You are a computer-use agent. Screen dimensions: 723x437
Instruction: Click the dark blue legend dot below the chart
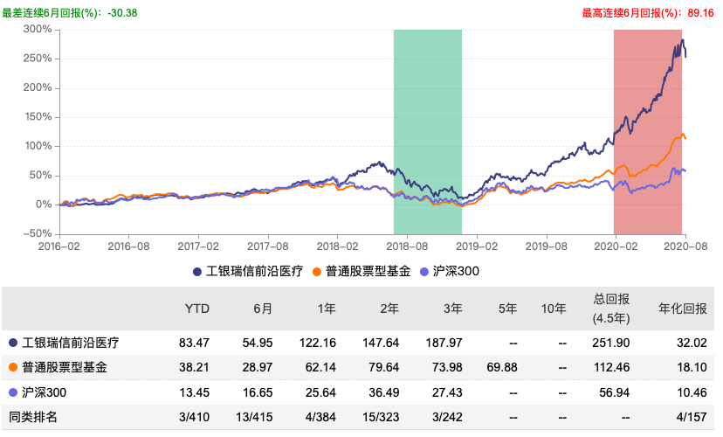click(197, 272)
